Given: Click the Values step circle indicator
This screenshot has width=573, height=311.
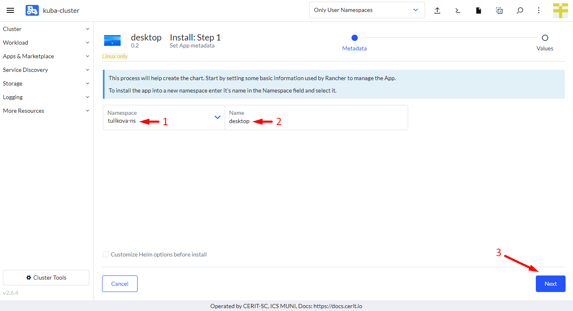Looking at the screenshot, I should (x=545, y=38).
